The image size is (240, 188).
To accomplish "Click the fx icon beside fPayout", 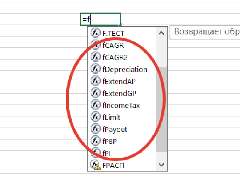I will [96, 129].
